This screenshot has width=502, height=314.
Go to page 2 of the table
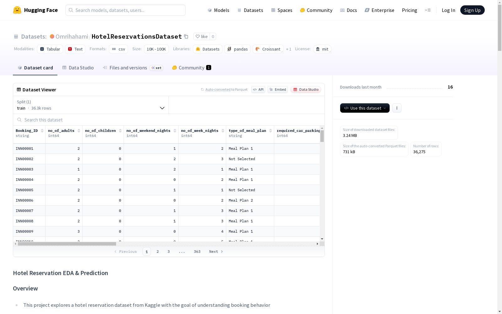158,252
